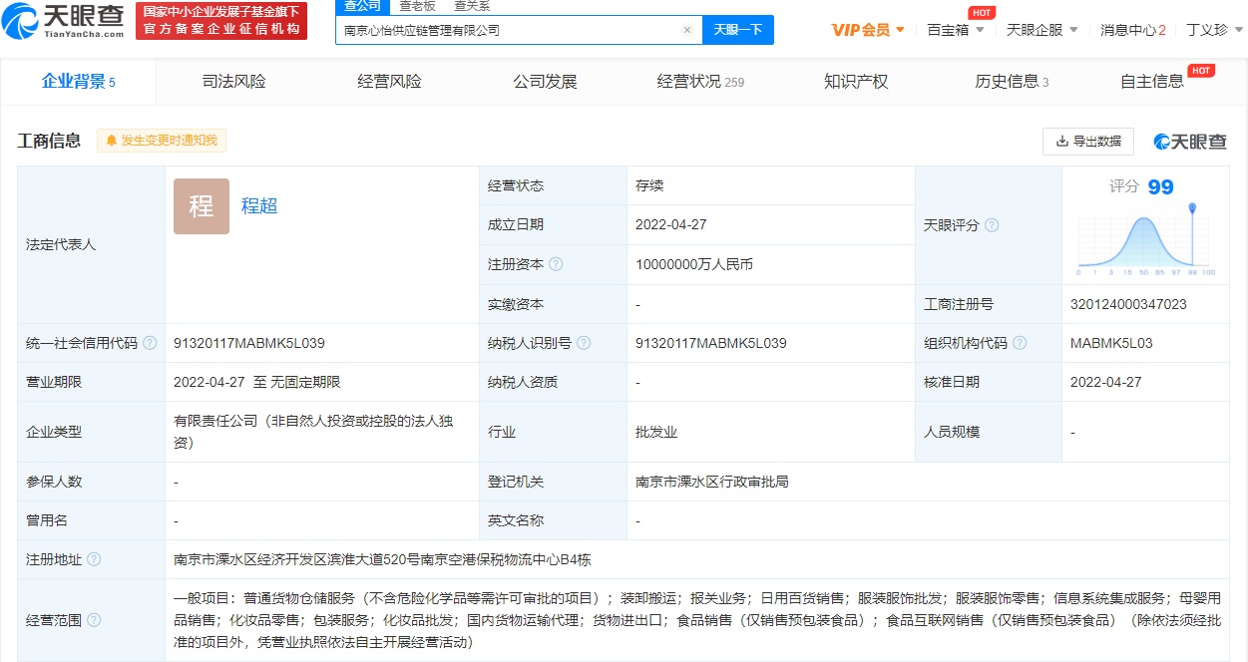Switch to the 知识产权 tab
This screenshot has width=1248, height=662.
[x=856, y=82]
